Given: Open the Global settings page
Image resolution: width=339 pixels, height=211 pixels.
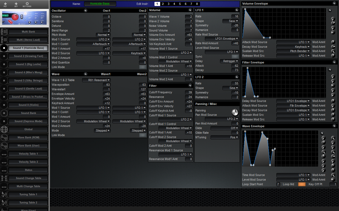Looking at the screenshot, I should pos(28,129).
